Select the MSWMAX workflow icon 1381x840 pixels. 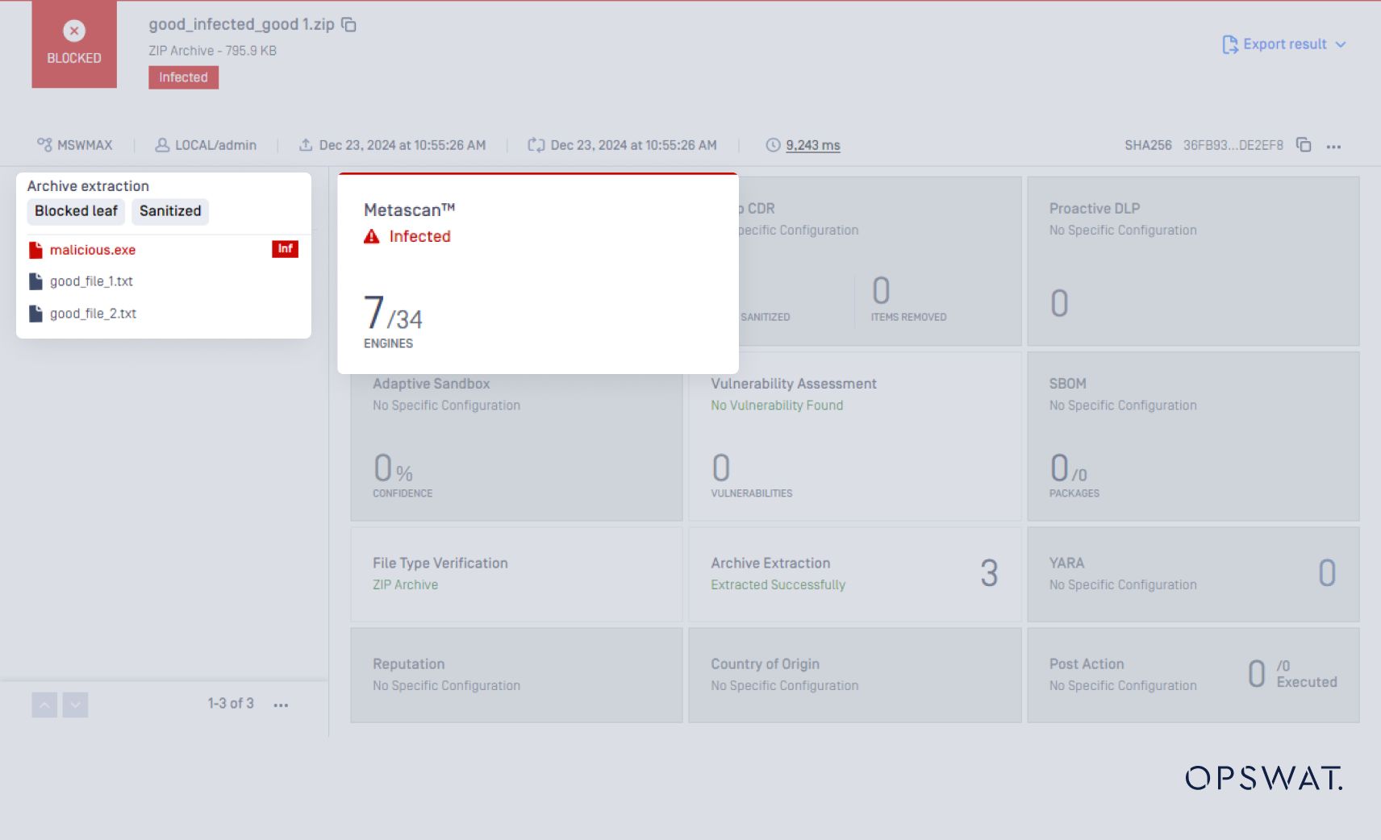pyautogui.click(x=44, y=144)
